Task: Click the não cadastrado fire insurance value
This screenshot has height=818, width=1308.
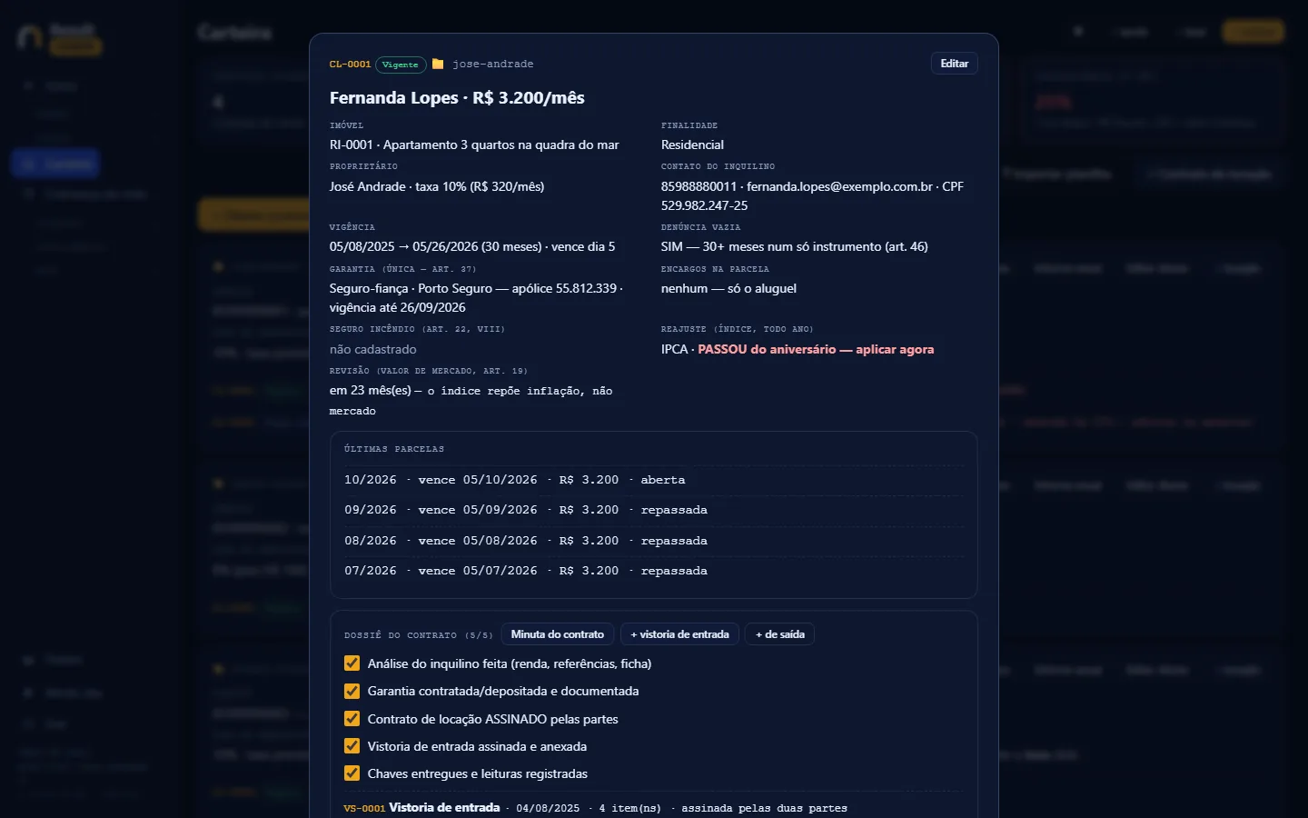Action: [373, 349]
